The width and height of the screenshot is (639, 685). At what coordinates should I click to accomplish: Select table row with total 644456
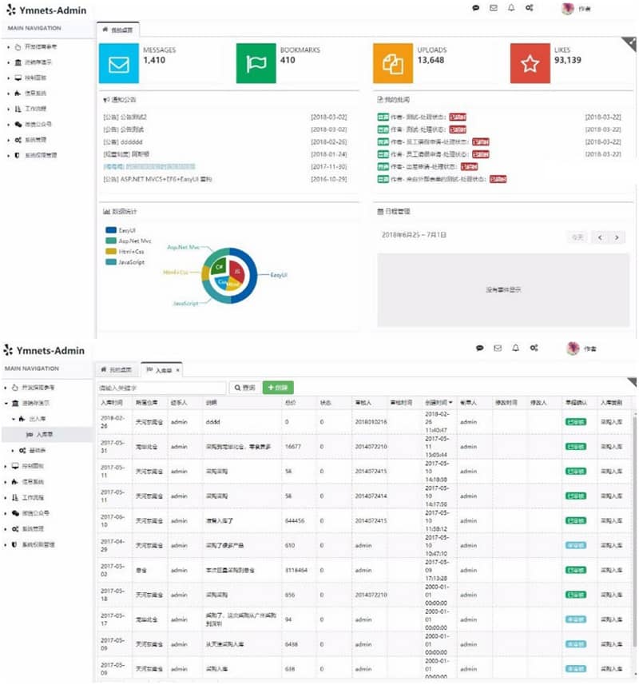[x=365, y=521]
